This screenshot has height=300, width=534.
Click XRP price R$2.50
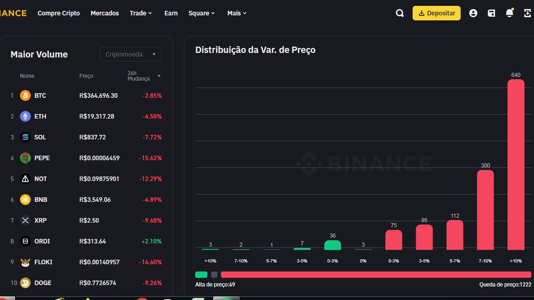pyautogui.click(x=89, y=220)
